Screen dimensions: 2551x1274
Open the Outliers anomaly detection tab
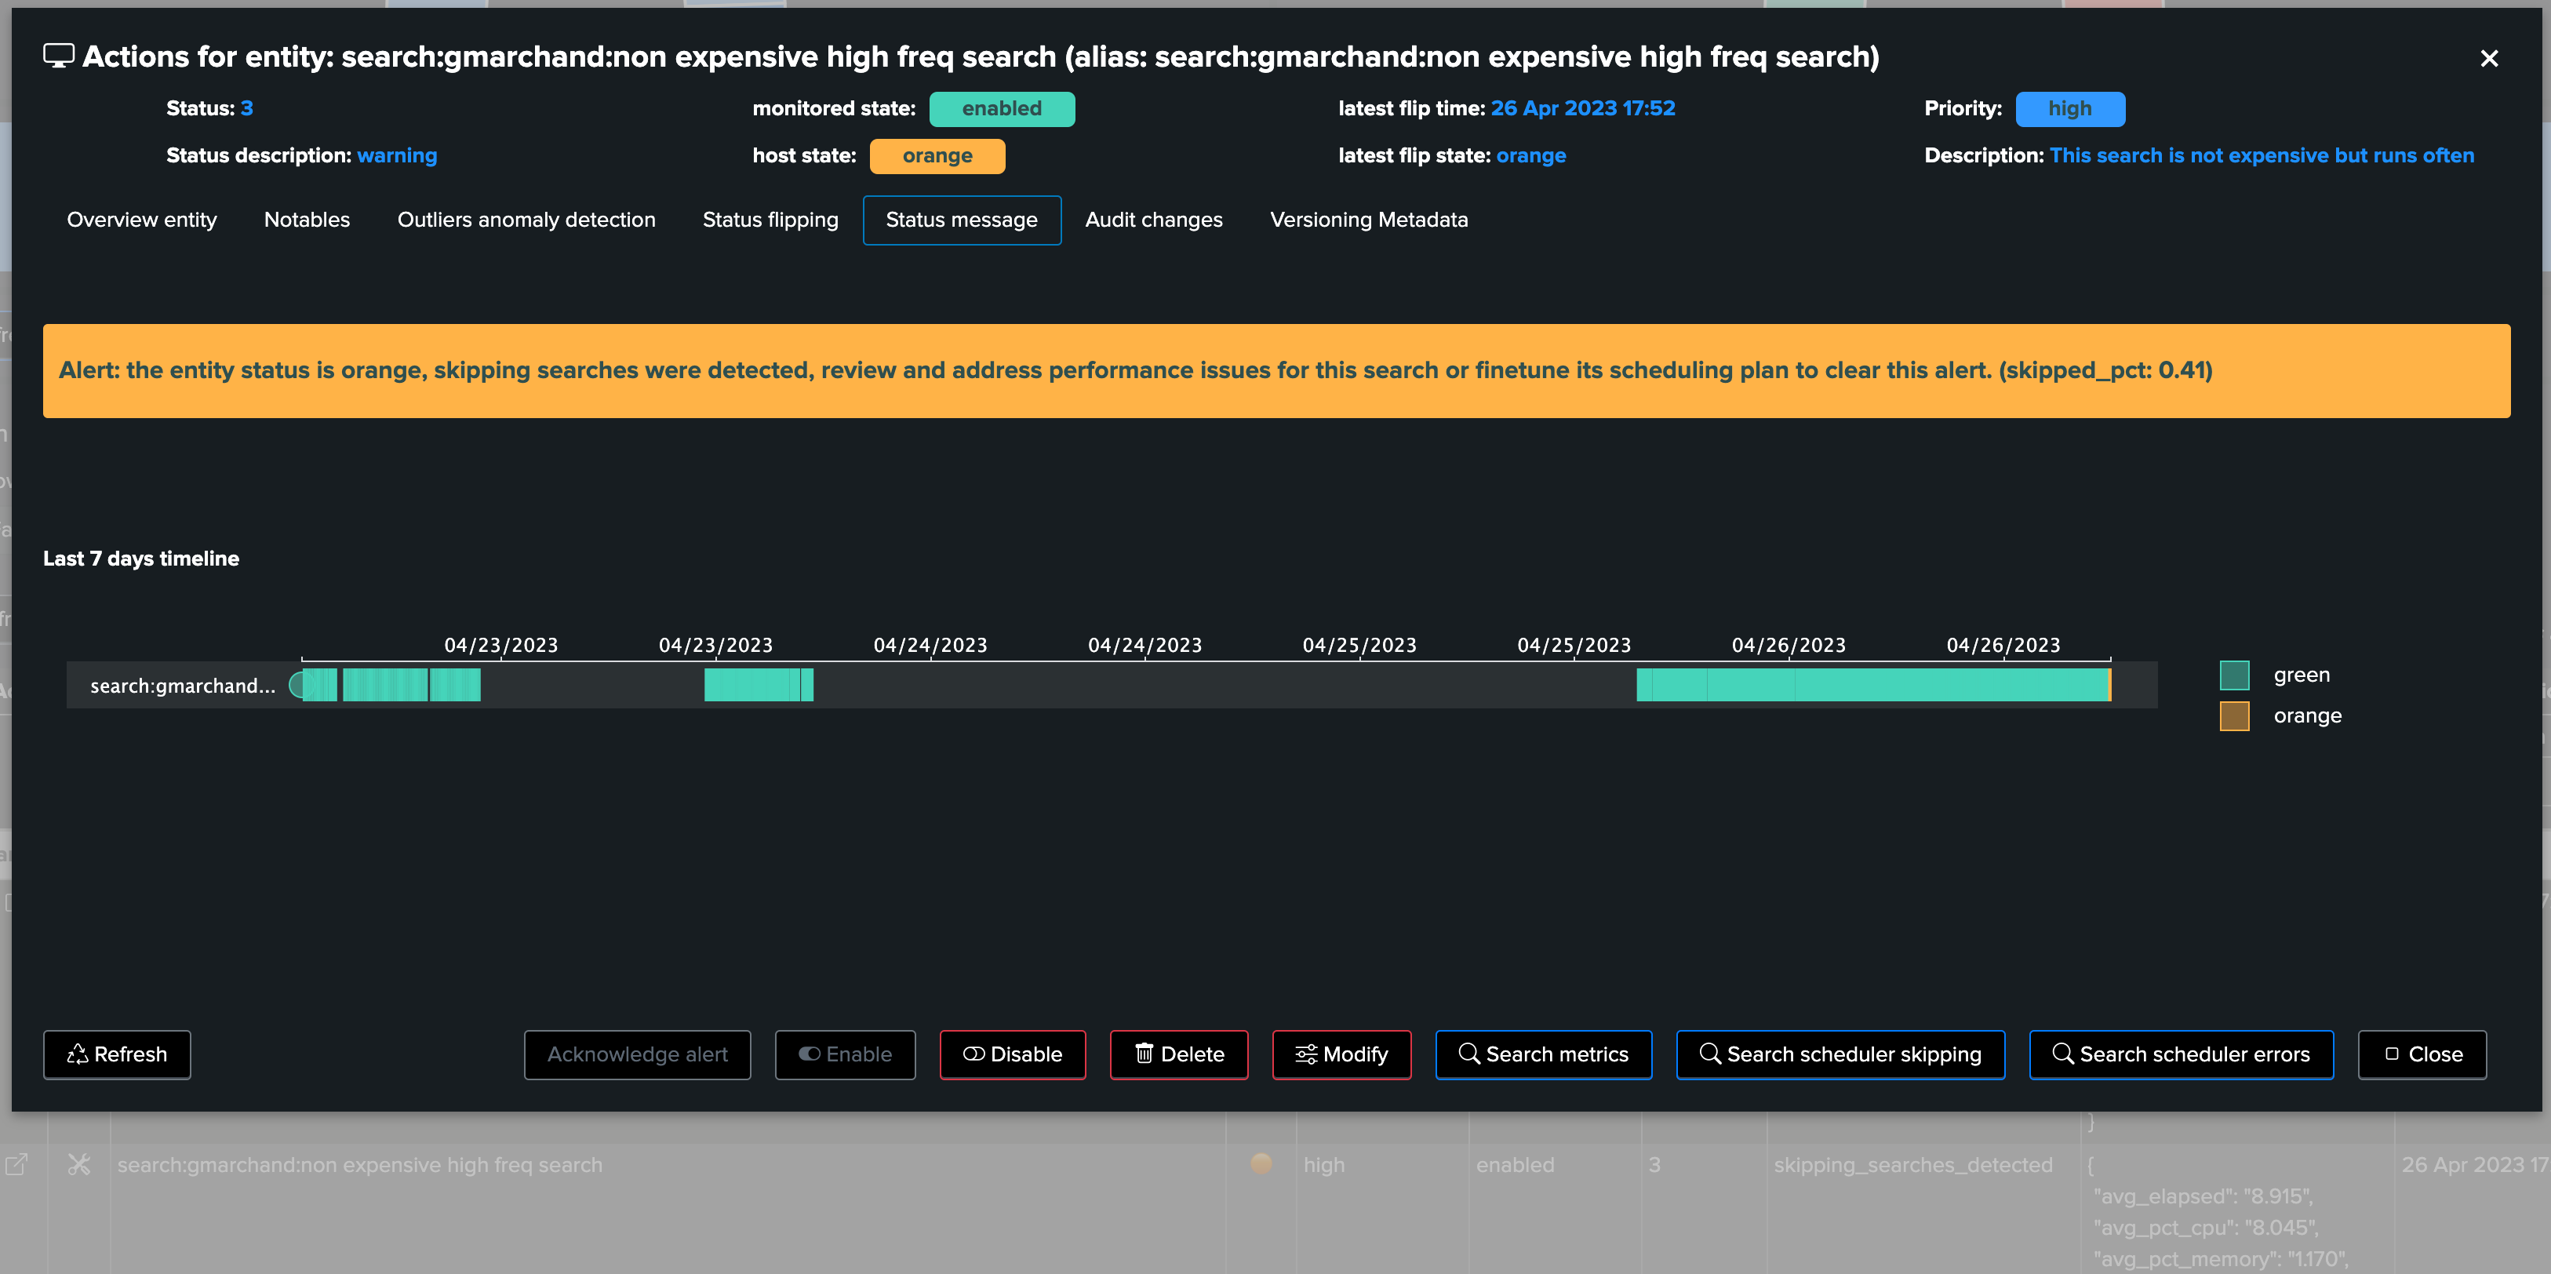526,220
